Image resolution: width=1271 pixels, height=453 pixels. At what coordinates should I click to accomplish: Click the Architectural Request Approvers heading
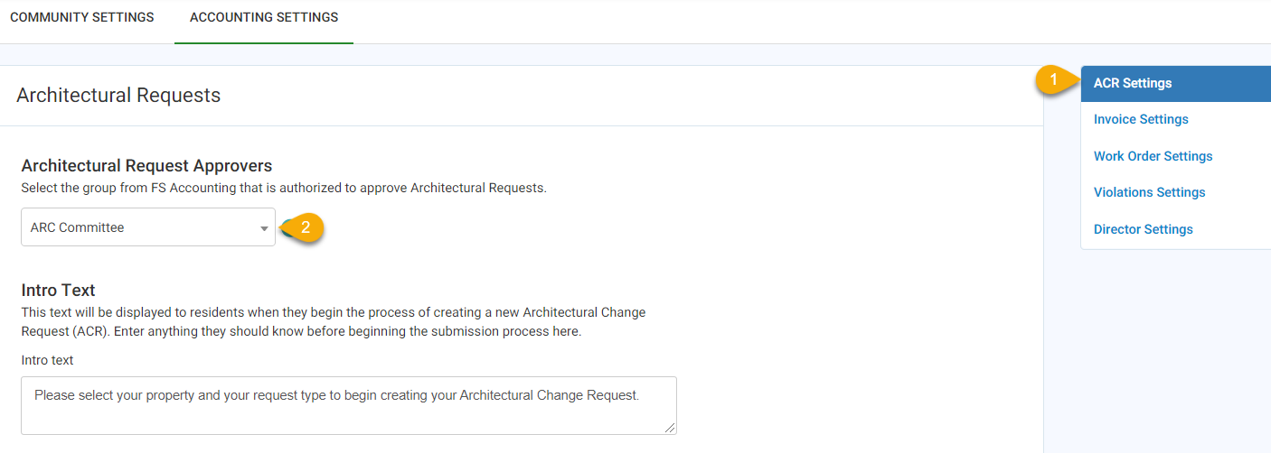146,166
